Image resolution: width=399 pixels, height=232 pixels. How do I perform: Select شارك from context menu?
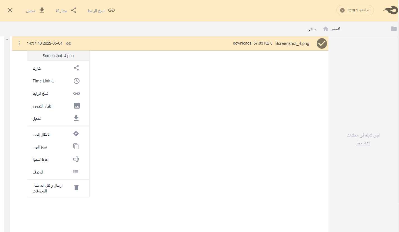pos(37,69)
